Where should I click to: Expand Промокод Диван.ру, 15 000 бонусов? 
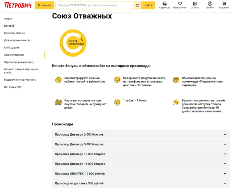pyautogui.click(x=141, y=164)
